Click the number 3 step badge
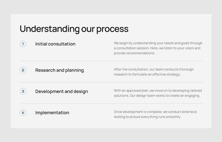 click(x=23, y=91)
